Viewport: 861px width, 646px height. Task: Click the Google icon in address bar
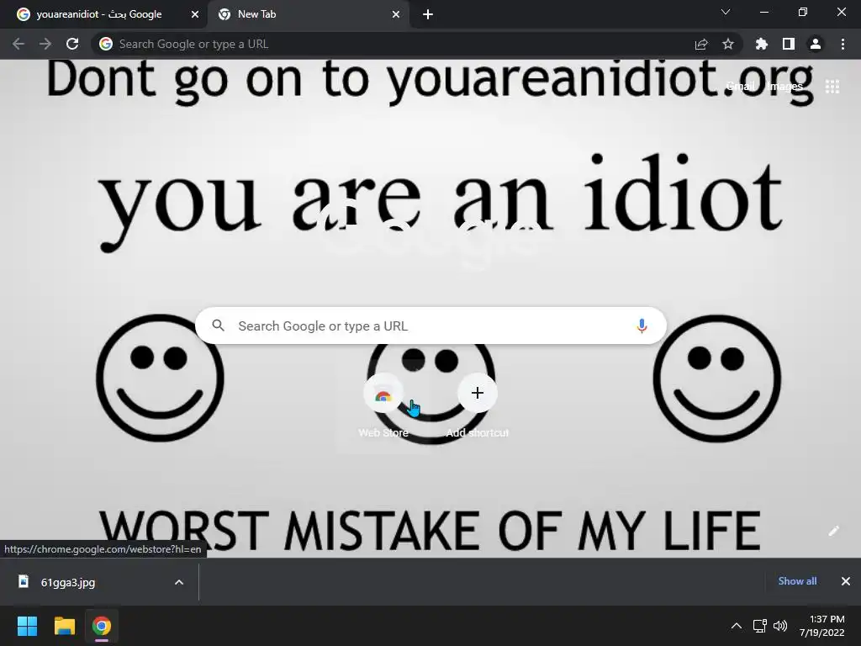tap(106, 44)
